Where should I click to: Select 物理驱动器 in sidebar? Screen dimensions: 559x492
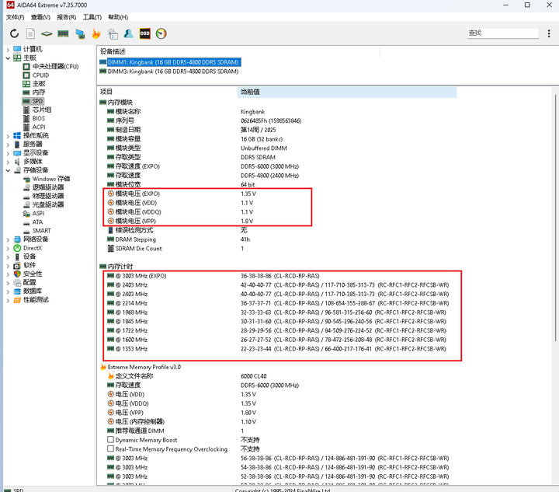pyautogui.click(x=48, y=196)
